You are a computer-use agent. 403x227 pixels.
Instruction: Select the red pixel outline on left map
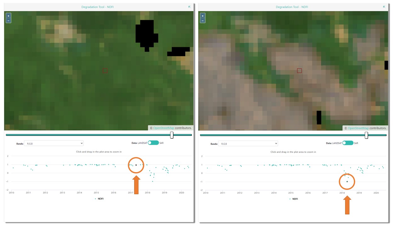pyautogui.click(x=105, y=71)
